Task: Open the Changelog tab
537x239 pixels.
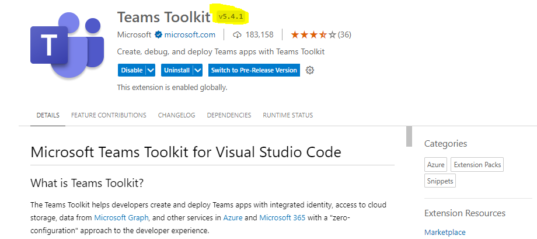Action: [176, 115]
